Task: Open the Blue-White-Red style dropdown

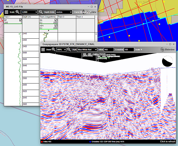Action: tap(87, 50)
